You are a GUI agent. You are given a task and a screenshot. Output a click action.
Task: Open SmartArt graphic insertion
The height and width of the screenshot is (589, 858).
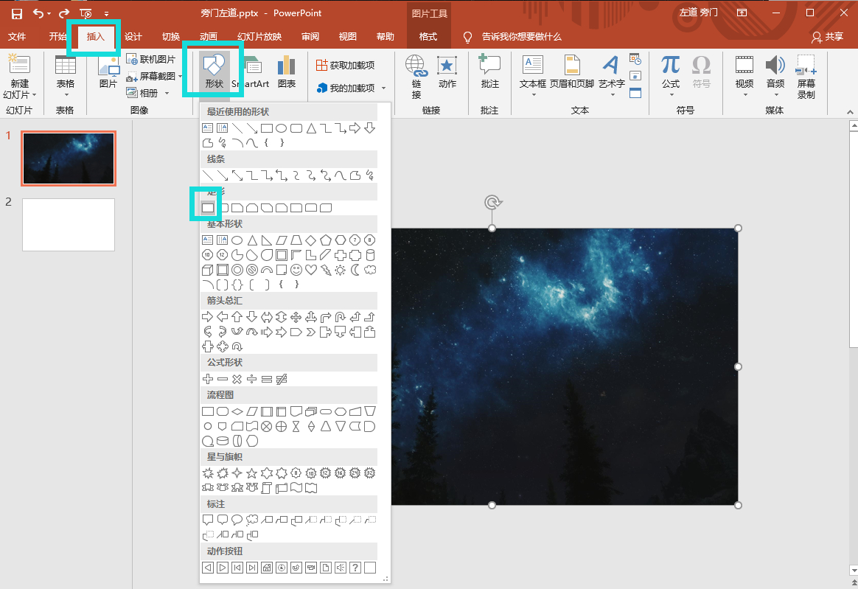[x=251, y=72]
